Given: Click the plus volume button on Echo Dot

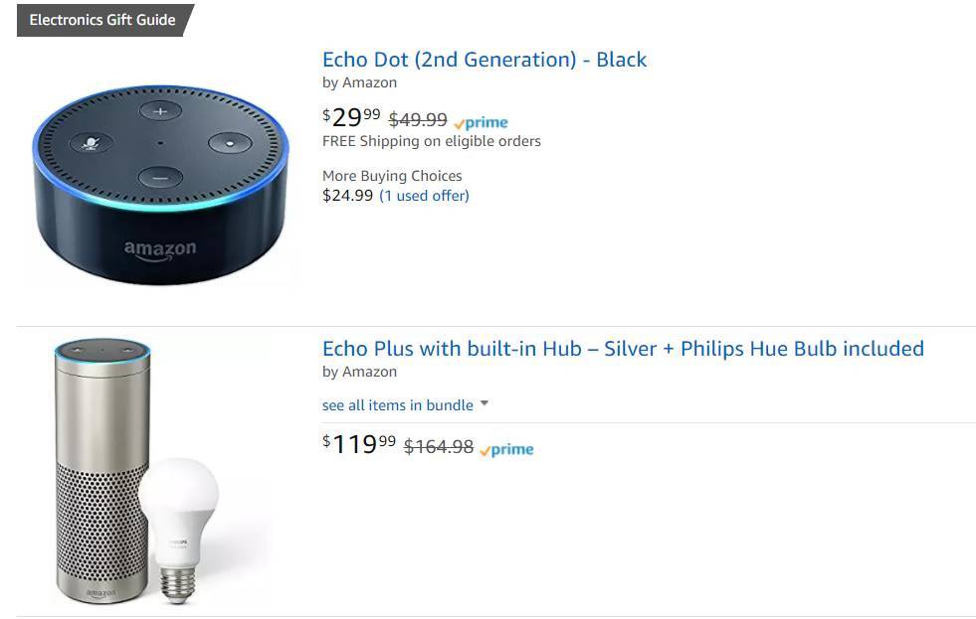Looking at the screenshot, I should coord(160,111).
